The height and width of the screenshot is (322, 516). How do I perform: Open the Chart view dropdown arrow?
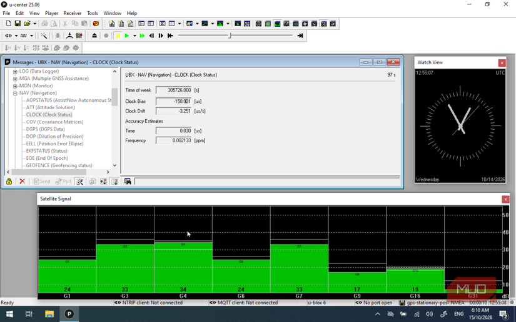212,24
